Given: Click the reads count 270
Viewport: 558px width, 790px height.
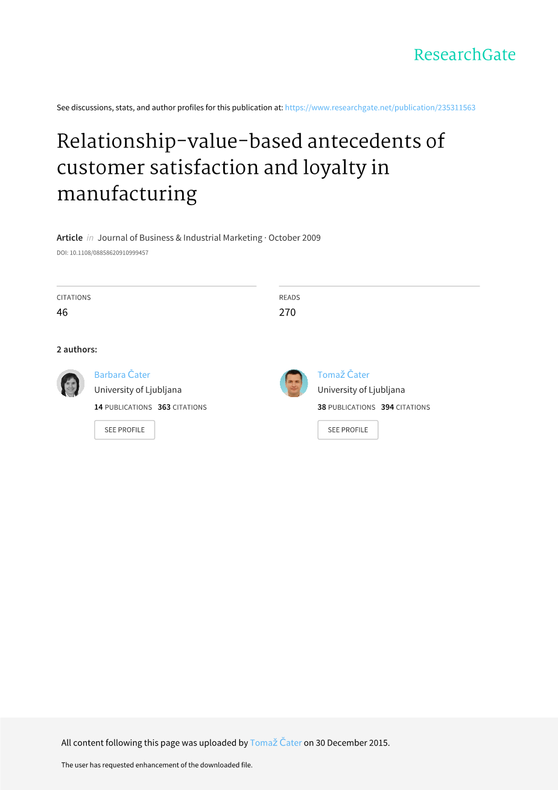Looking at the screenshot, I should [287, 312].
